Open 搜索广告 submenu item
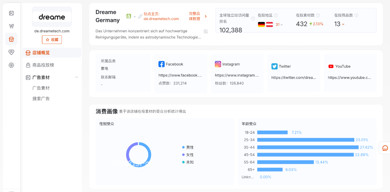 click(x=41, y=98)
